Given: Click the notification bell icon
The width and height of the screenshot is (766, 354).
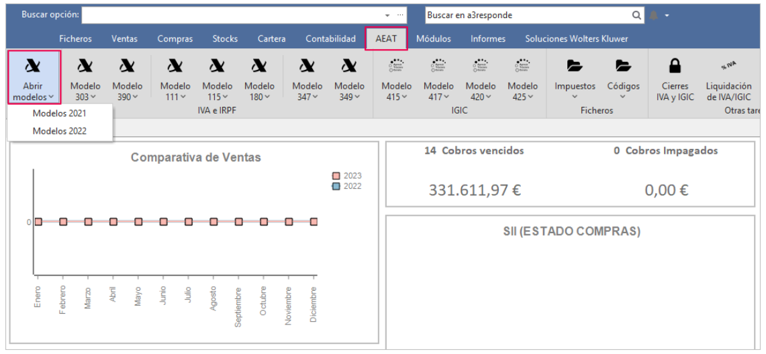Looking at the screenshot, I should click(654, 15).
